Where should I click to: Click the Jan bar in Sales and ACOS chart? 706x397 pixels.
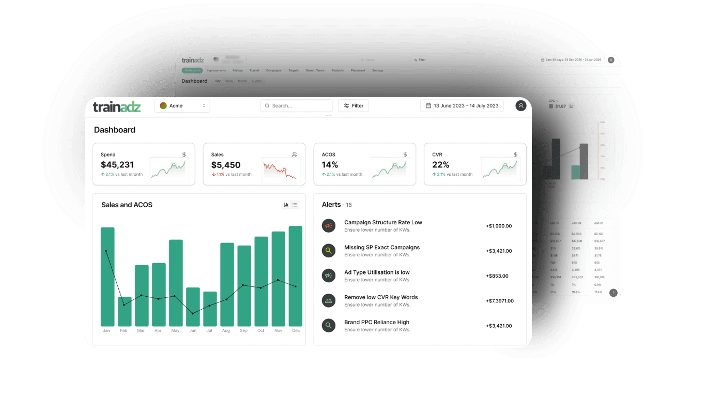(x=108, y=277)
